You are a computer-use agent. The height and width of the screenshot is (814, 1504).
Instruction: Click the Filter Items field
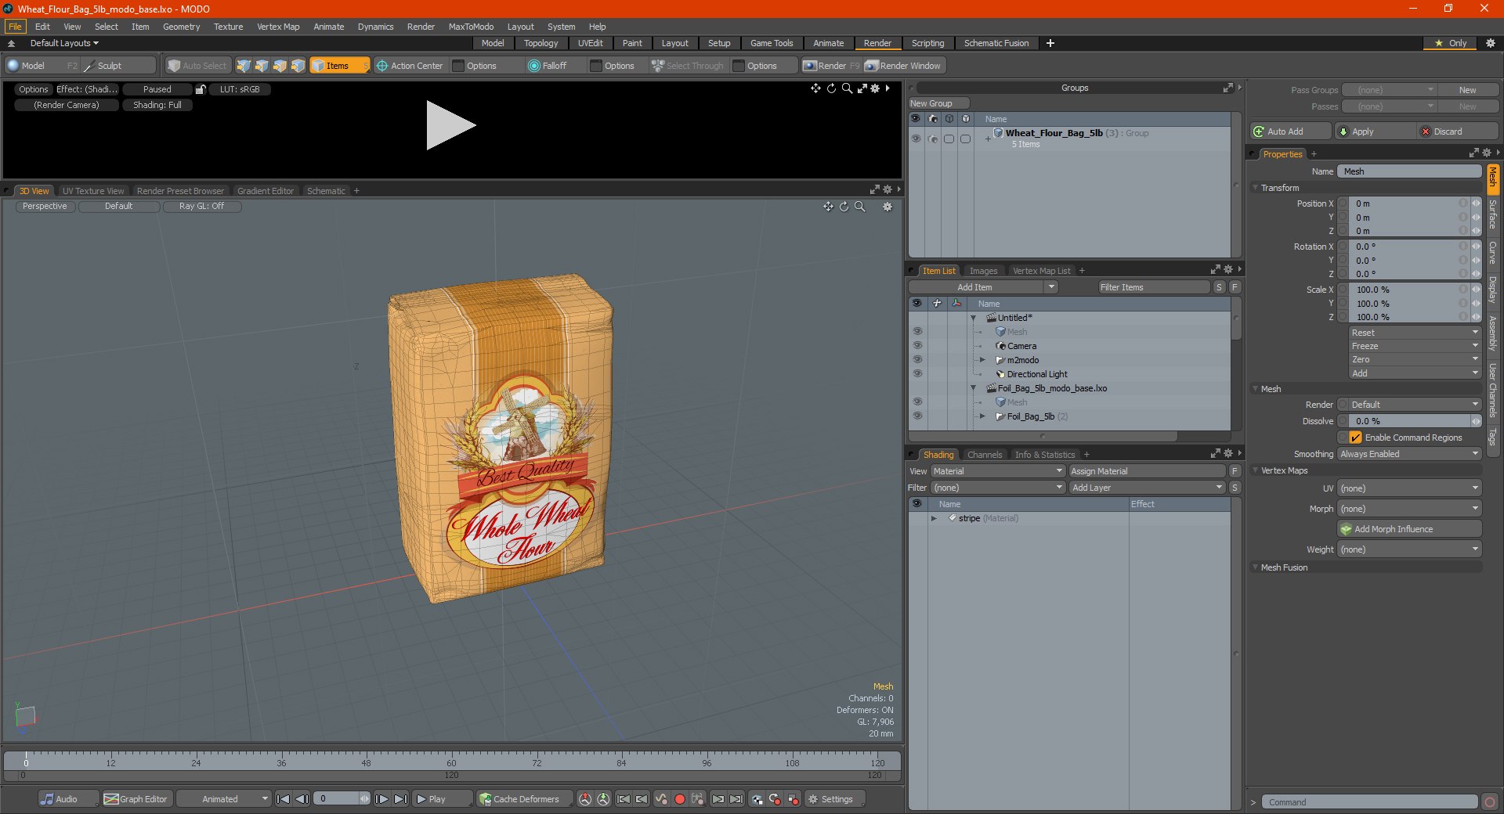click(x=1154, y=287)
